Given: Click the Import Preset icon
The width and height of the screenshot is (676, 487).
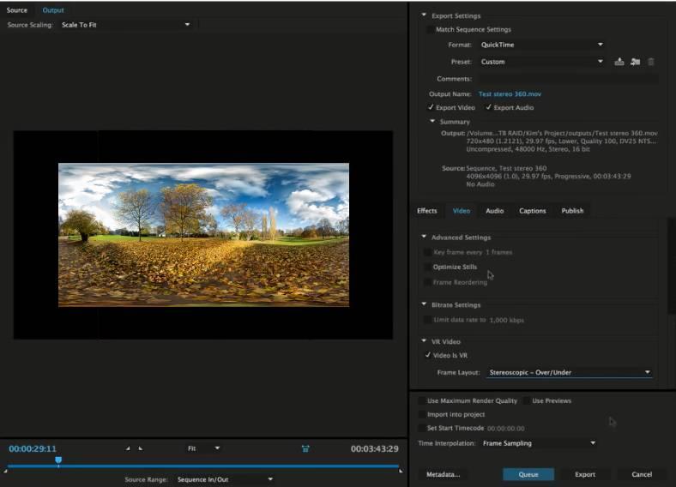Looking at the screenshot, I should click(635, 62).
